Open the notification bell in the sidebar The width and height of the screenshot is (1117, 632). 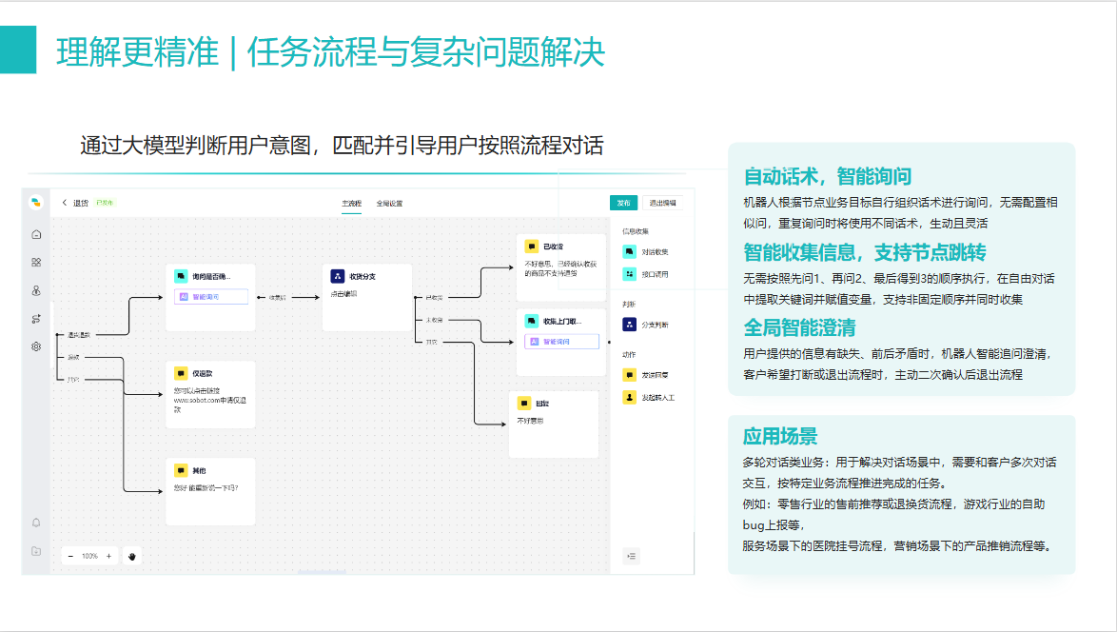click(x=36, y=523)
